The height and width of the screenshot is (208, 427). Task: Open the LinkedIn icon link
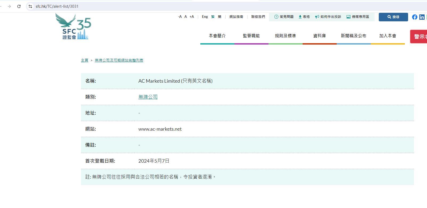422,17
